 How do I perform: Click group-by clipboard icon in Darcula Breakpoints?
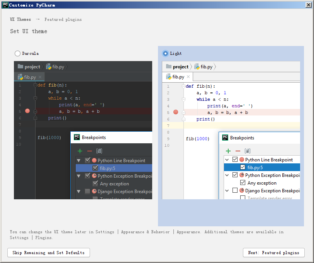[99, 151]
